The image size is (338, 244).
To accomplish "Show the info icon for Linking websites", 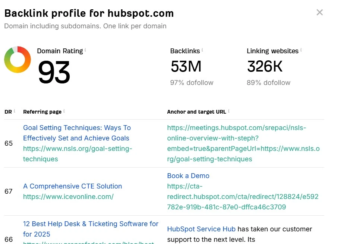I will [301, 50].
